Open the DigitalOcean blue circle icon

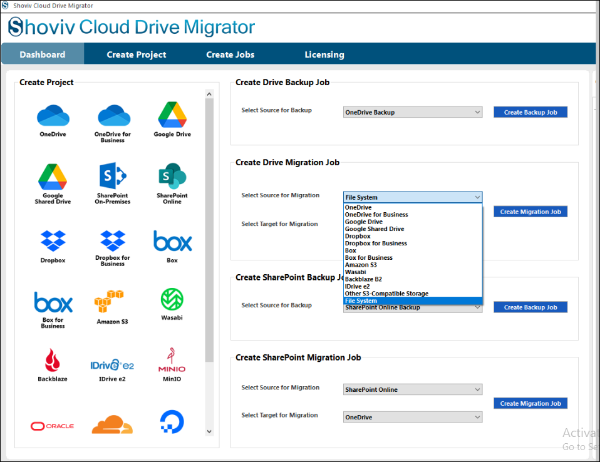click(x=172, y=422)
